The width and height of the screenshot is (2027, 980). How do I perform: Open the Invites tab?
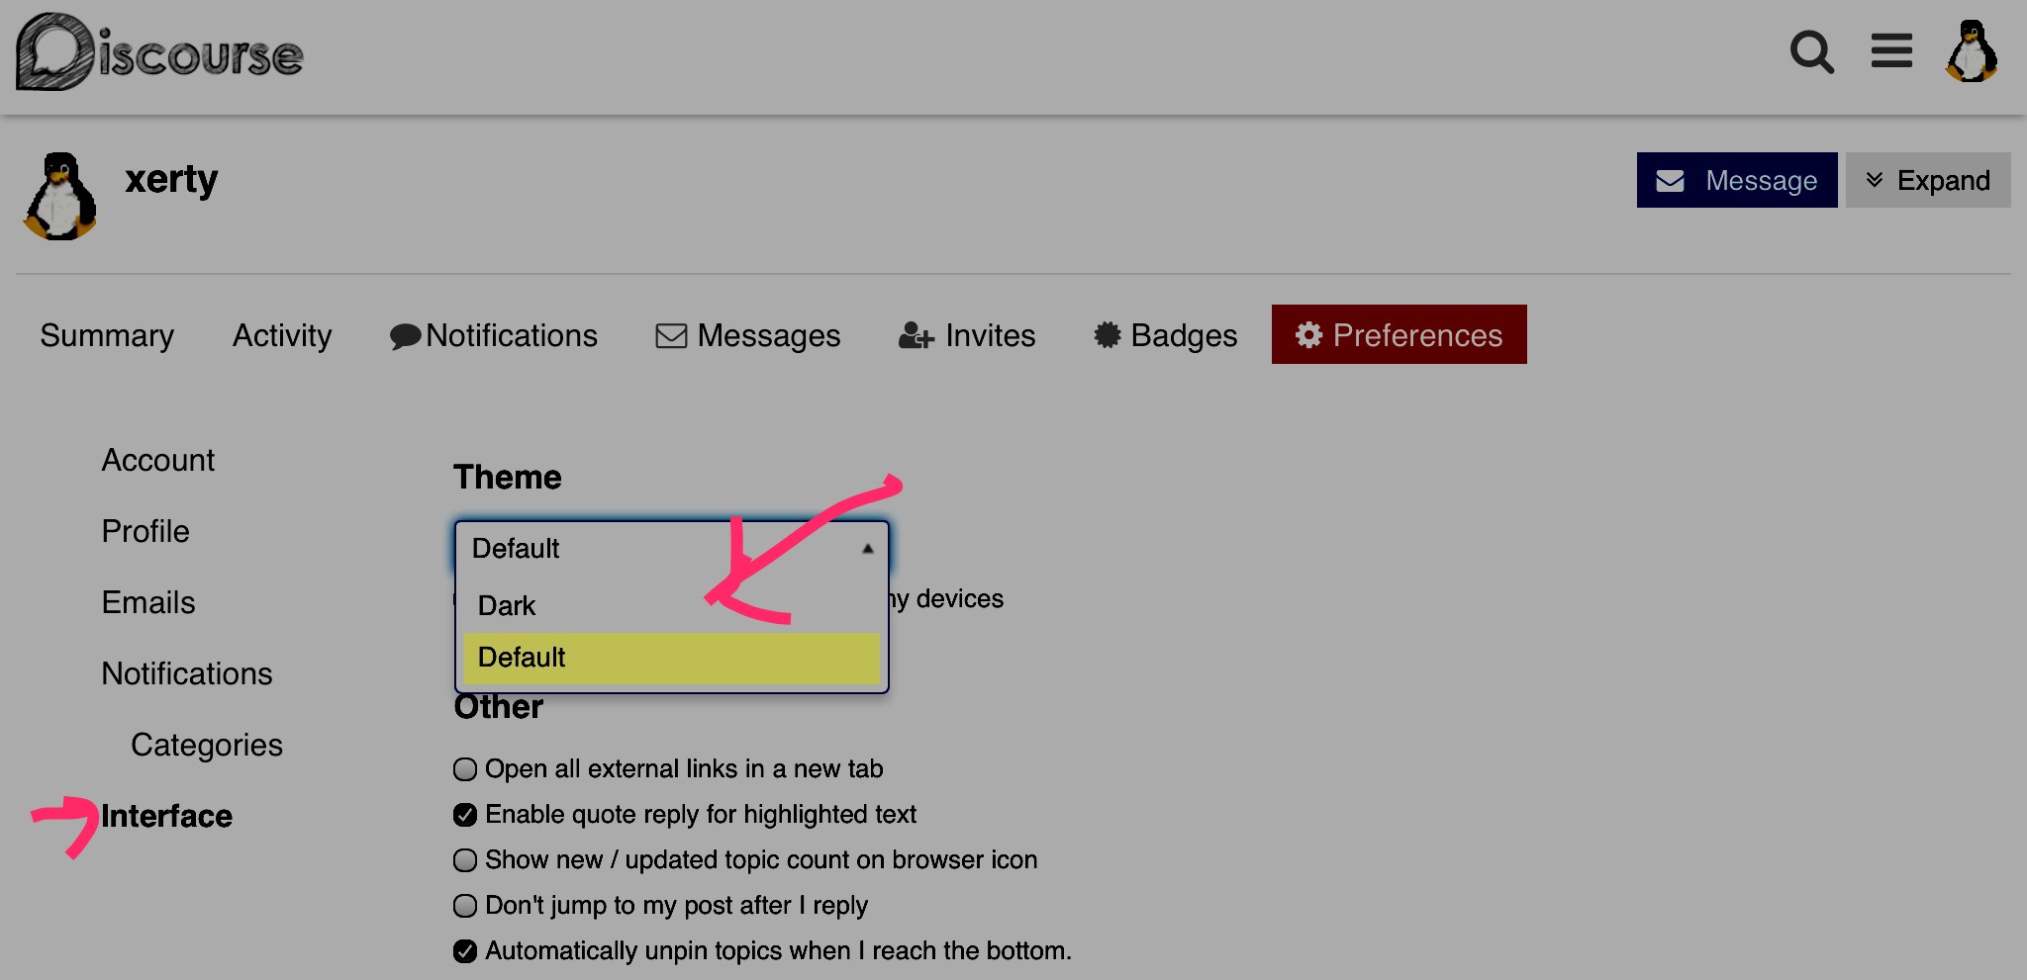pos(967,335)
